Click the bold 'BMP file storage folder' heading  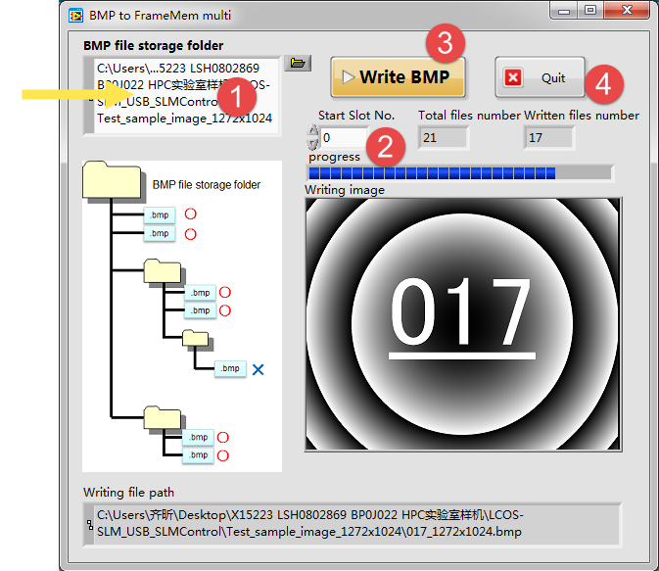154,45
